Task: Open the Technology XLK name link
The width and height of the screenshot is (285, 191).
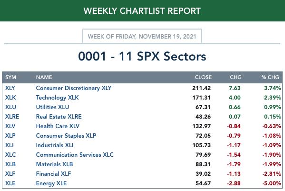Action: click(57, 98)
